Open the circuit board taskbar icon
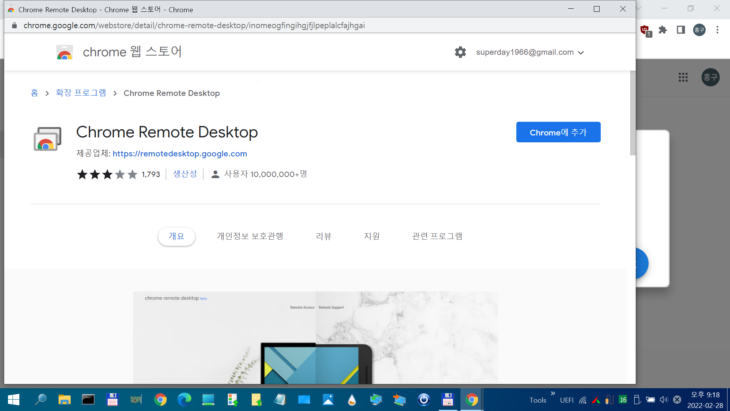 tap(136, 400)
